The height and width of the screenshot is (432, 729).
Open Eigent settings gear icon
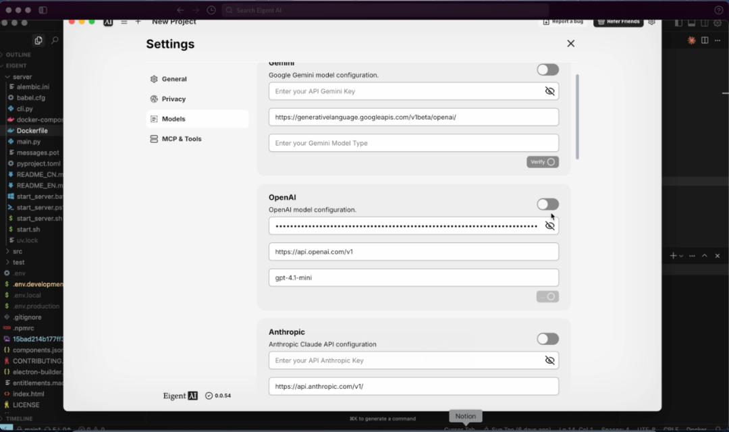(x=652, y=22)
